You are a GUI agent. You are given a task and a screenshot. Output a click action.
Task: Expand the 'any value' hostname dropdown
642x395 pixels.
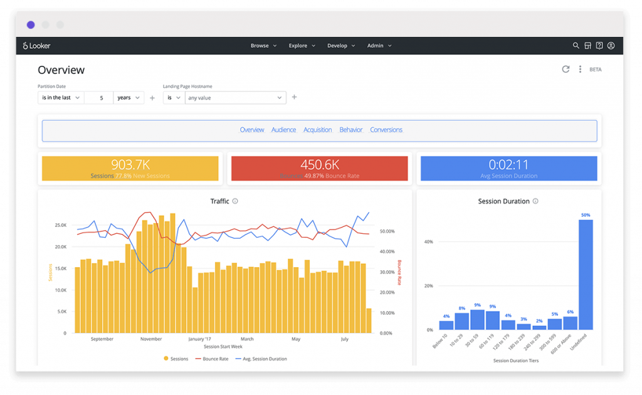pos(235,97)
